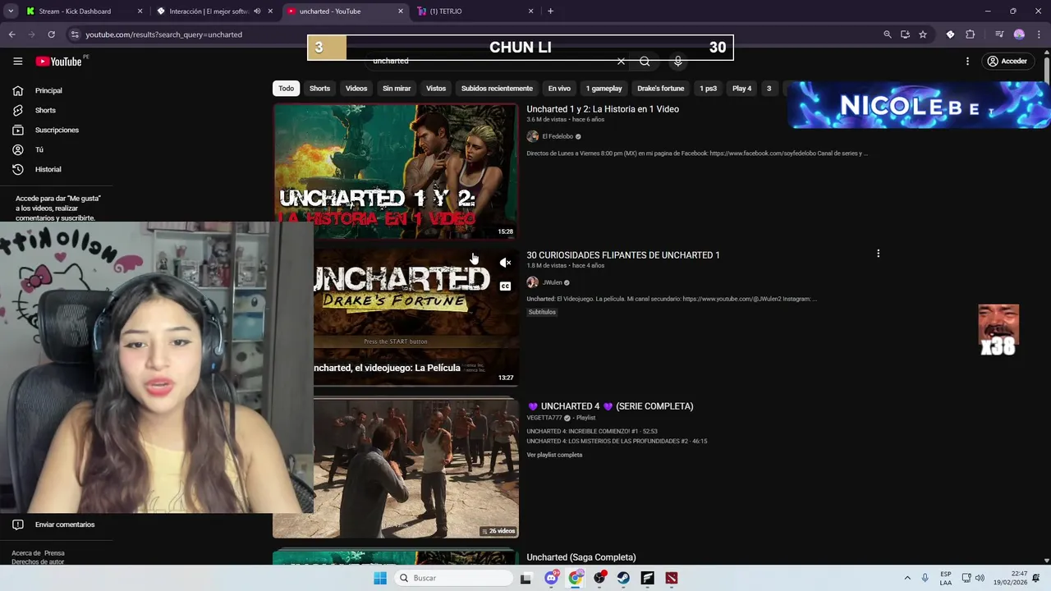Select the Shorts filter chip
The image size is (1051, 591).
[319, 89]
